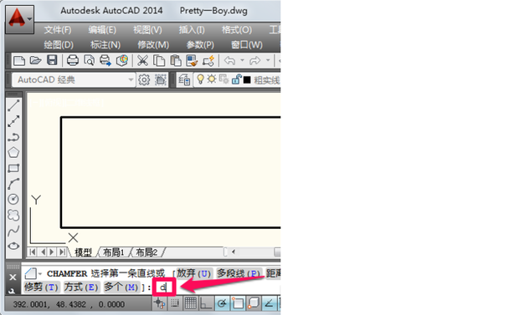Switch to the 布局1 tab
This screenshot has width=519, height=315.
coord(114,252)
